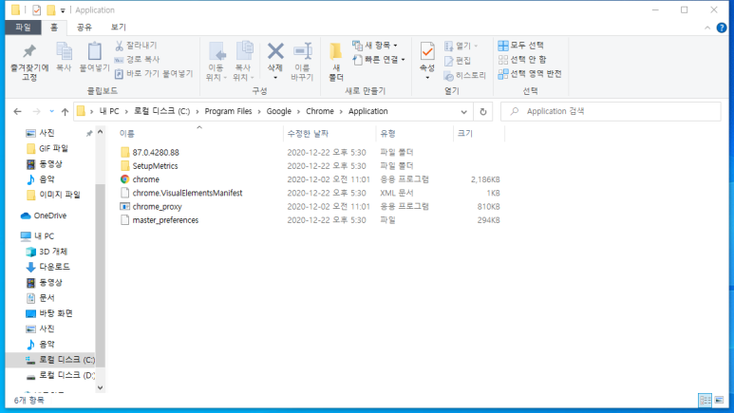Click Select all (모두 선택)
The height and width of the screenshot is (413, 734).
pos(520,46)
